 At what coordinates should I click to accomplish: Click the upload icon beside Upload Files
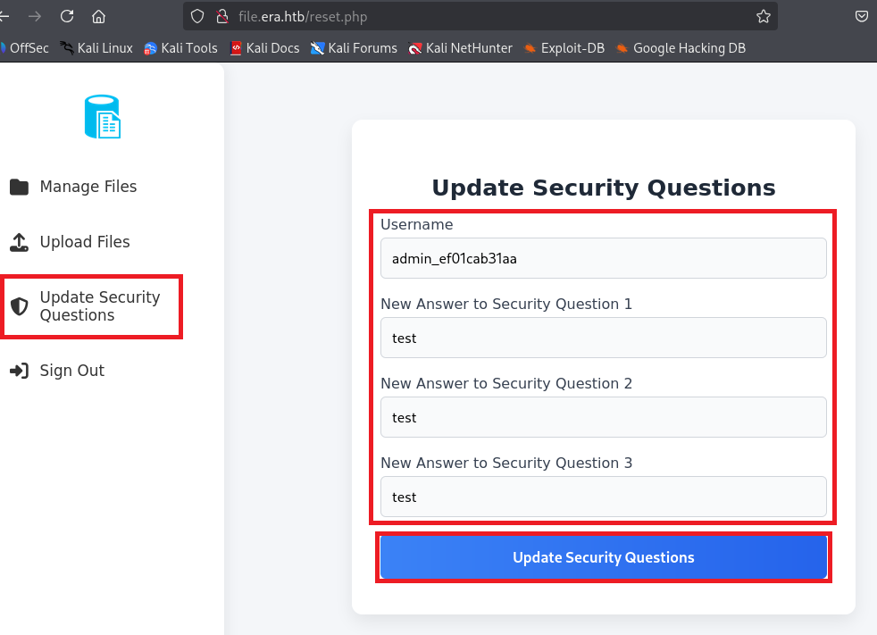(19, 242)
